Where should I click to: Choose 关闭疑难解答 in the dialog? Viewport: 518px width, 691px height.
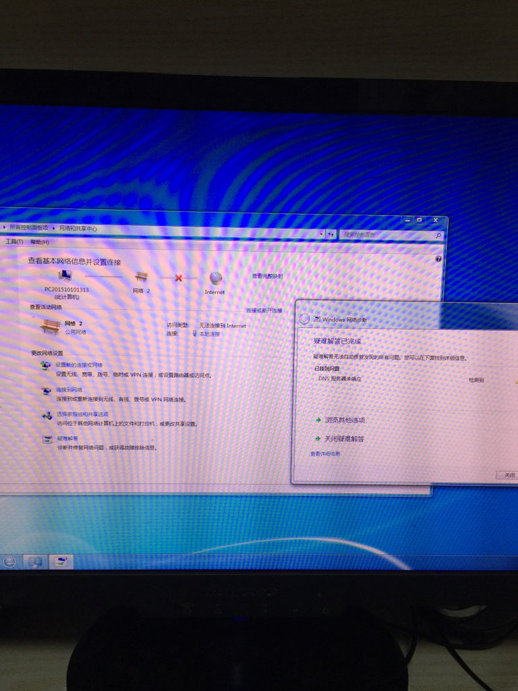pyautogui.click(x=345, y=439)
